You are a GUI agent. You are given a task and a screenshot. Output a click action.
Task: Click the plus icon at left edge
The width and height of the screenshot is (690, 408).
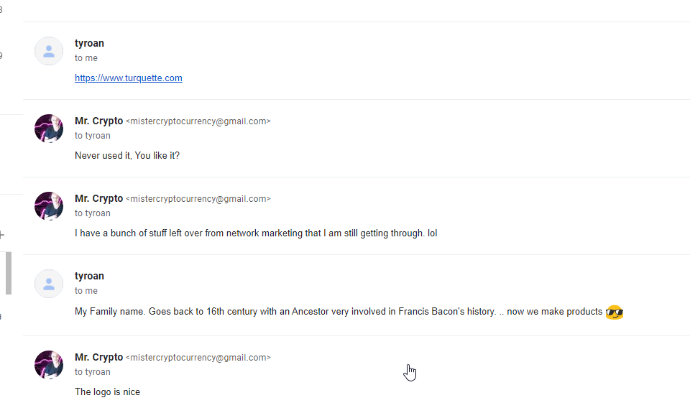tap(1, 235)
